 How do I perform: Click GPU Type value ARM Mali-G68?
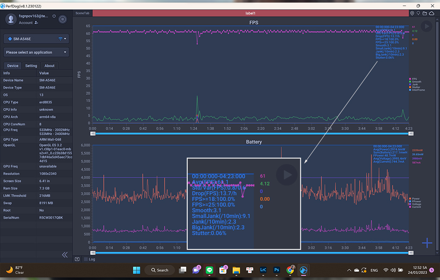[50, 139]
